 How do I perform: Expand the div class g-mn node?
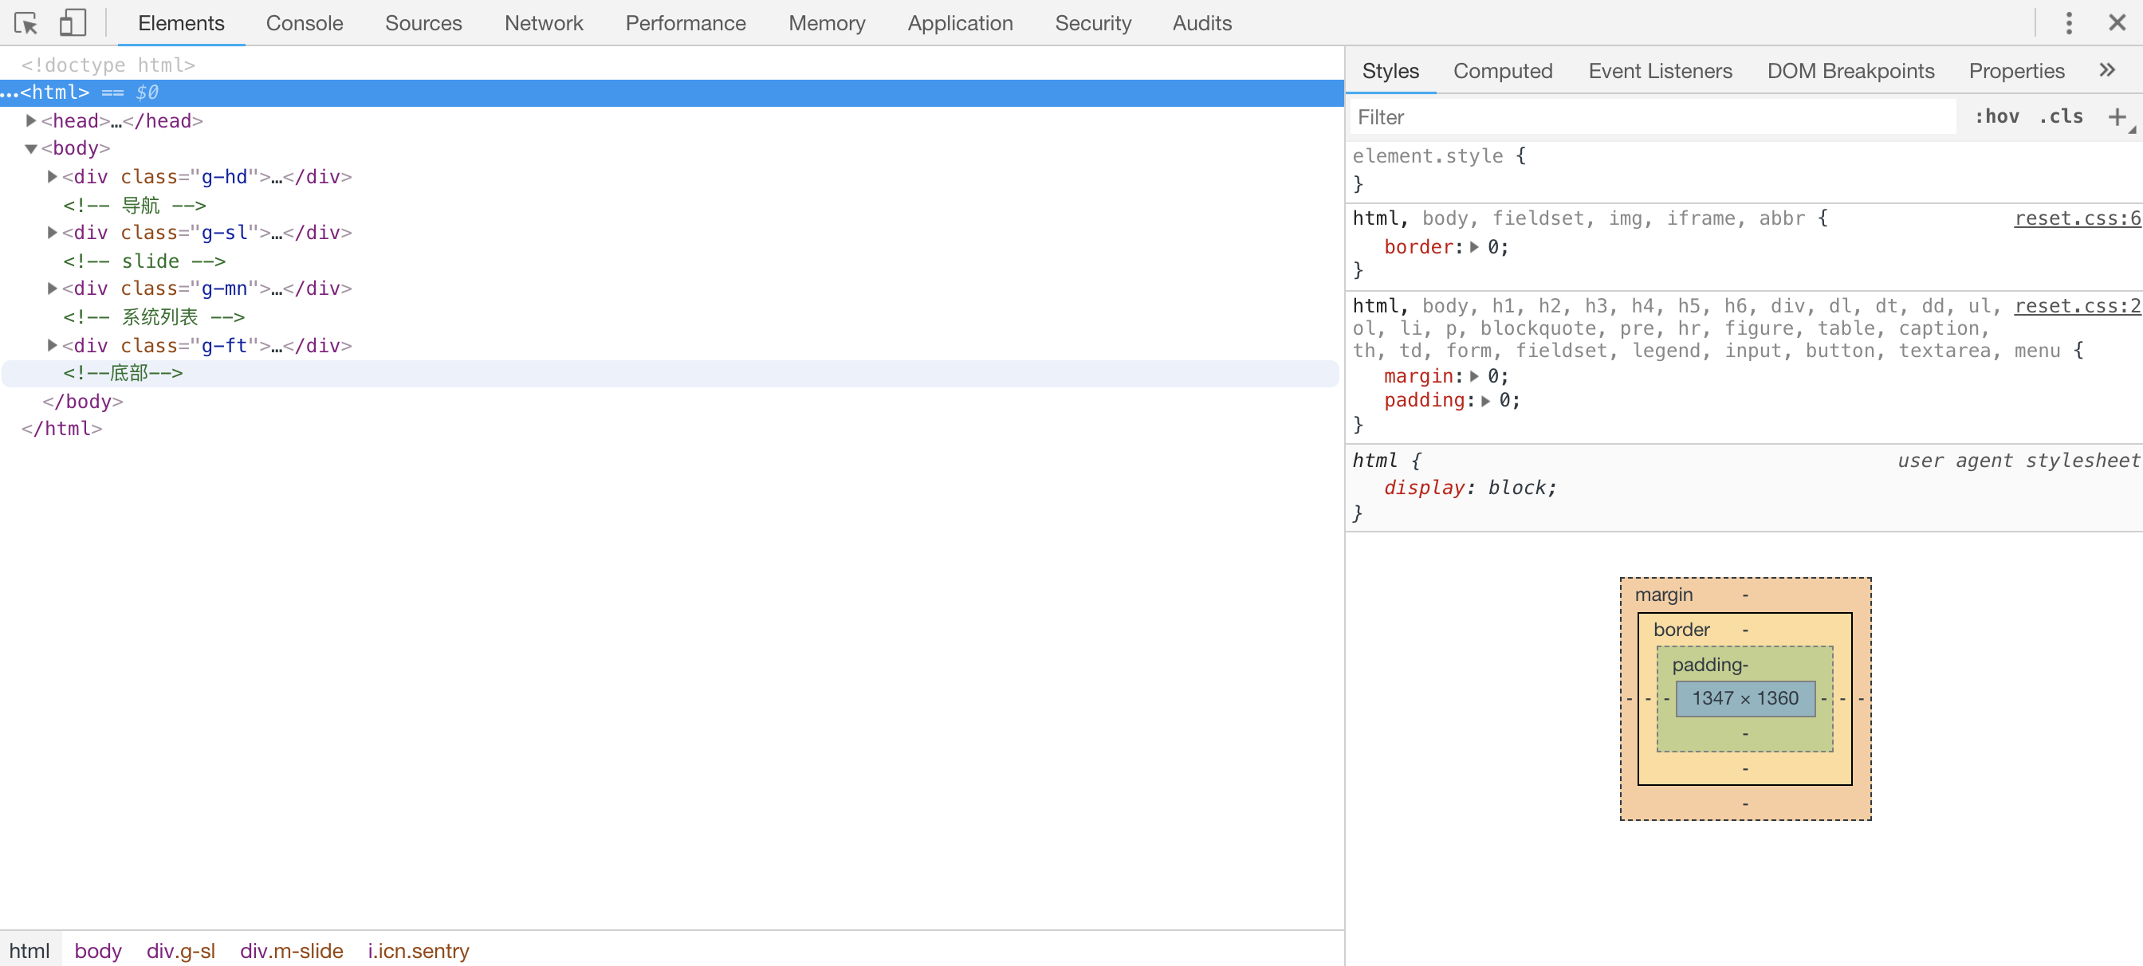tap(52, 288)
